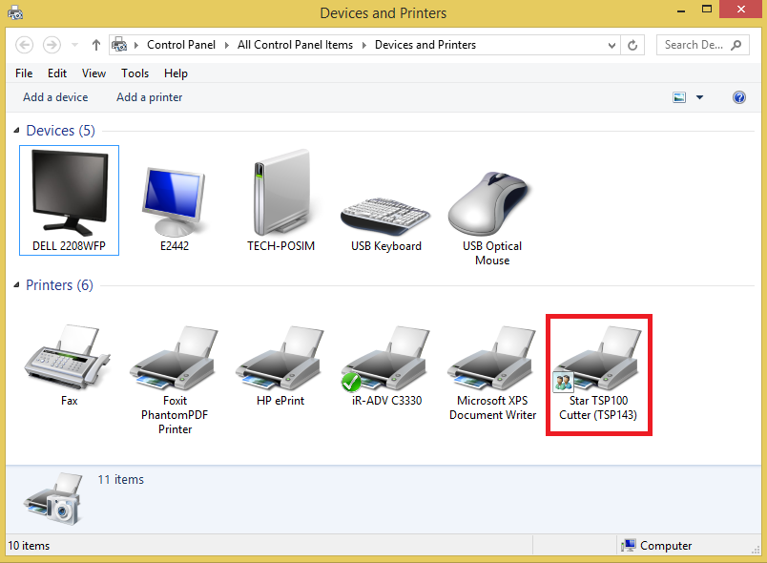Maximize the Devices and Printers window
The height and width of the screenshot is (563, 767).
pyautogui.click(x=706, y=10)
